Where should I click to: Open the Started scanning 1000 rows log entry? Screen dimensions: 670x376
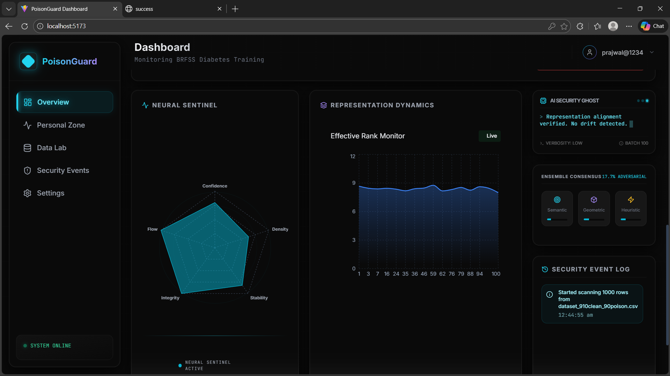tap(592, 304)
